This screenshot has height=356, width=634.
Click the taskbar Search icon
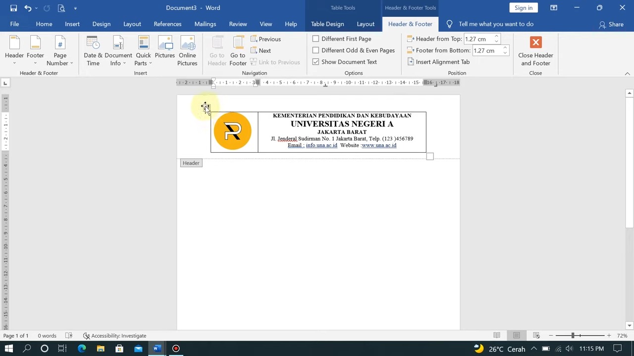(x=27, y=349)
